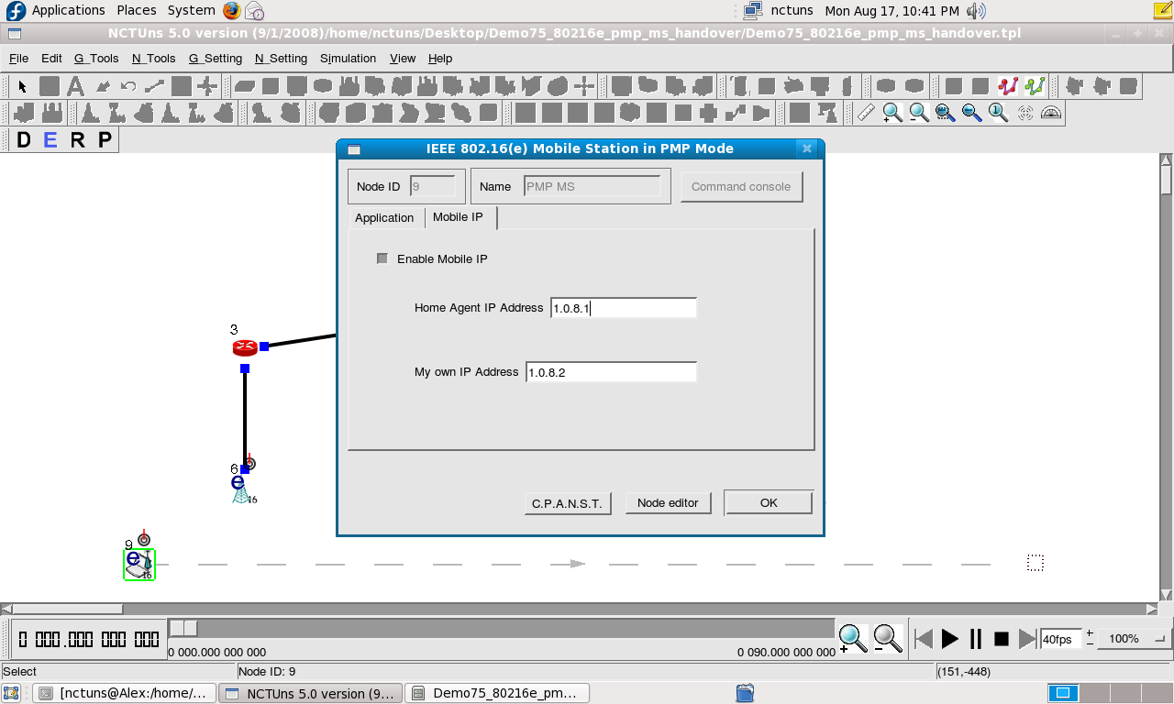
Task: Zoom out the timeline with minus magnifier
Action: point(887,638)
